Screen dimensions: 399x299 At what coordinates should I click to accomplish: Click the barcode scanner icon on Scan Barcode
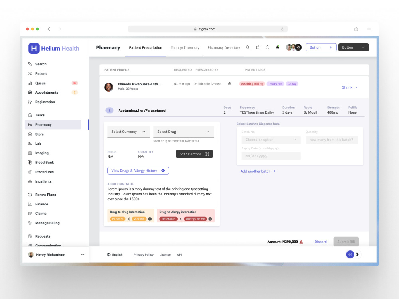[207, 154]
